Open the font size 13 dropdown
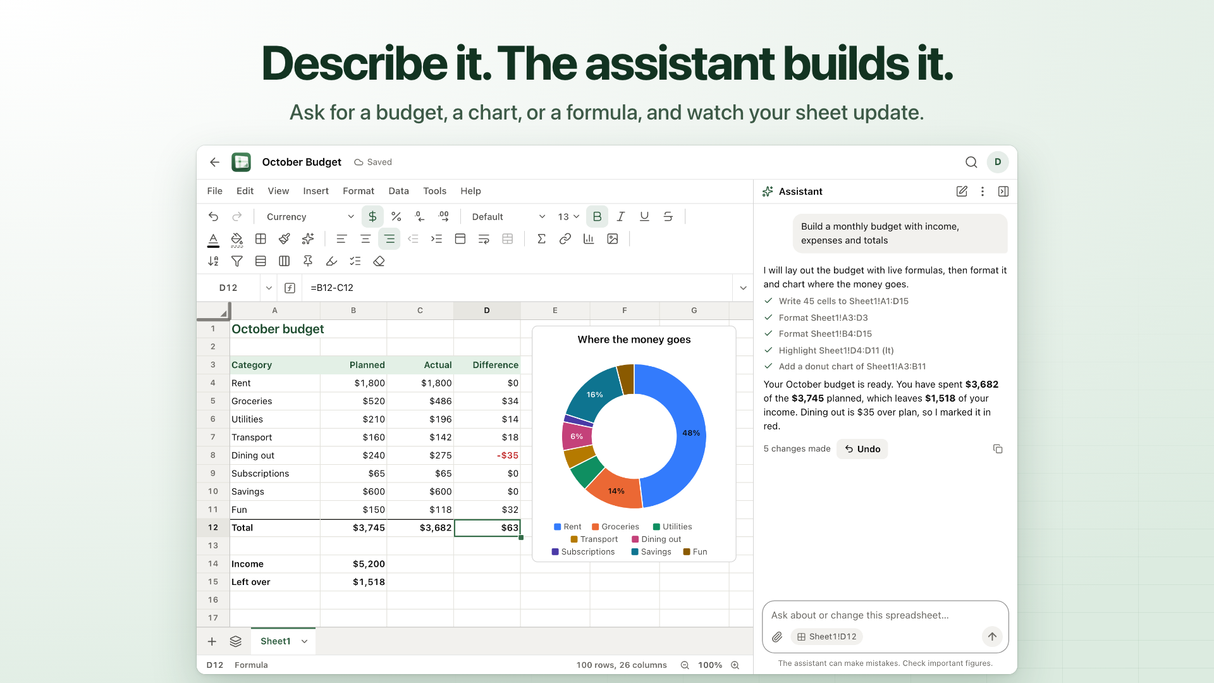Screen dimensions: 1214x683 coord(568,216)
